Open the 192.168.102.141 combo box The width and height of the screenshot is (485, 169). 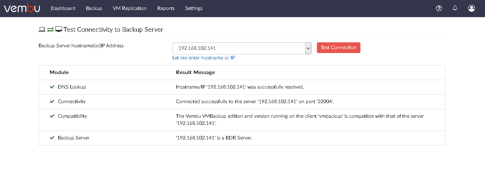pyautogui.click(x=242, y=48)
